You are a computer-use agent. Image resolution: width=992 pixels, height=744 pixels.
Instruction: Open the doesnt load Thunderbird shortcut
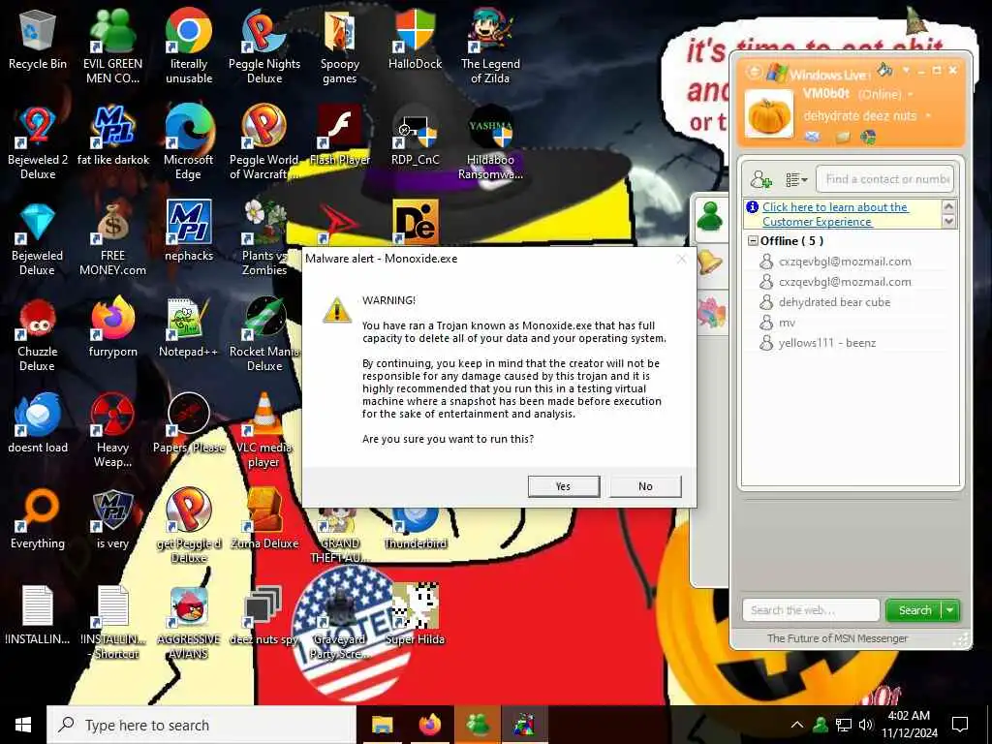coord(38,422)
